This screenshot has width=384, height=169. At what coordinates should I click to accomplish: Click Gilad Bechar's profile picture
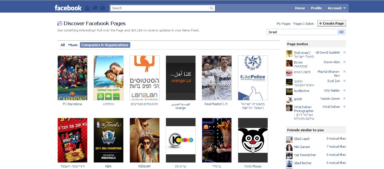pos(289,164)
